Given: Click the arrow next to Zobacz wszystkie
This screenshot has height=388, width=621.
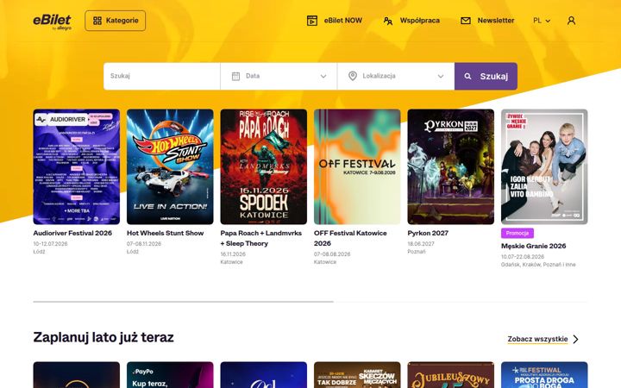Looking at the screenshot, I should [x=576, y=340].
